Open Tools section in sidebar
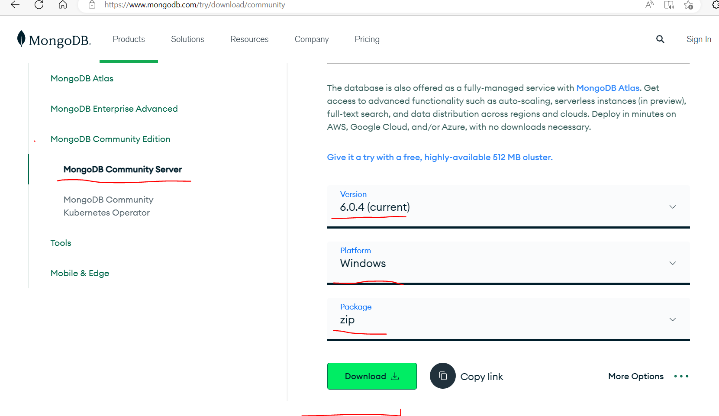The image size is (719, 416). click(x=61, y=243)
